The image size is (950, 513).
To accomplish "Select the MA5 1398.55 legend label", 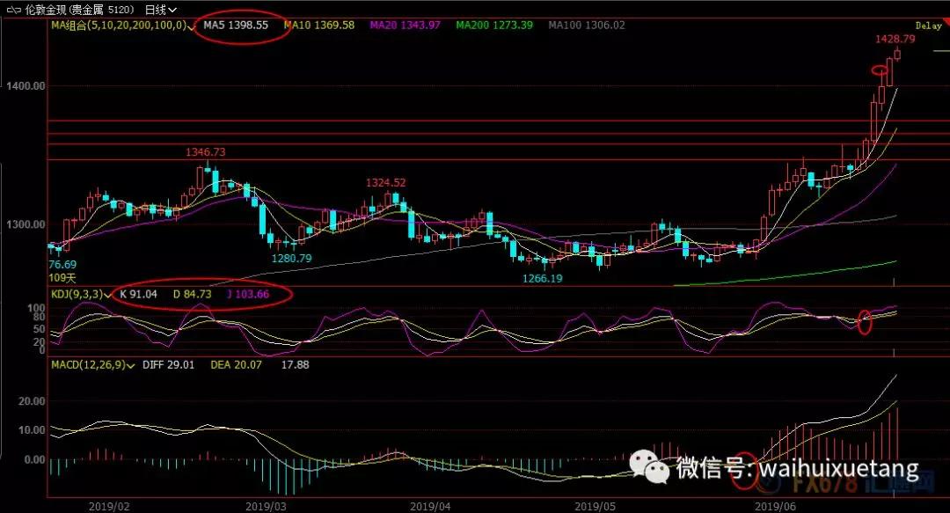I will (236, 26).
